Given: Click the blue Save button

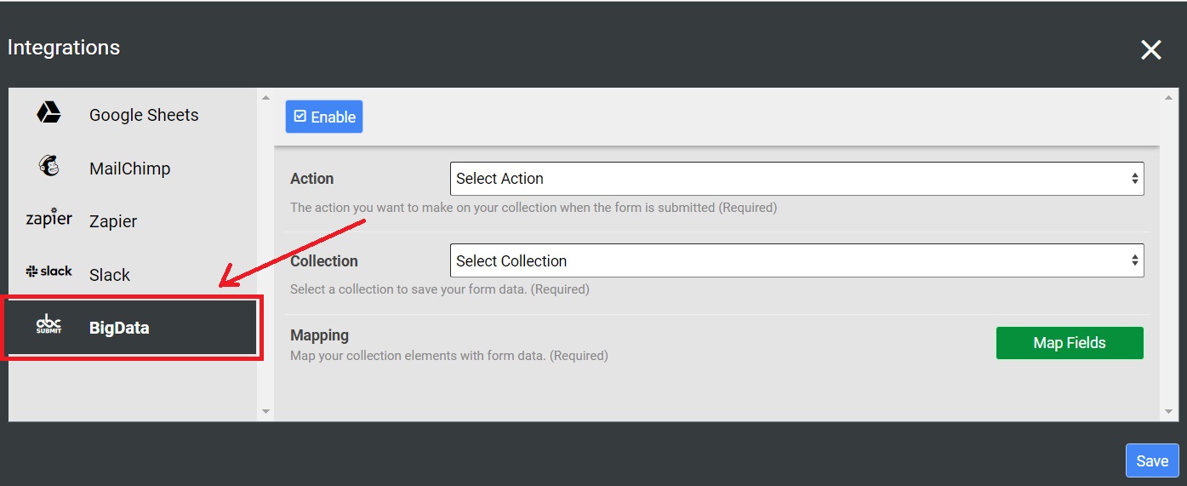Looking at the screenshot, I should 1151,460.
